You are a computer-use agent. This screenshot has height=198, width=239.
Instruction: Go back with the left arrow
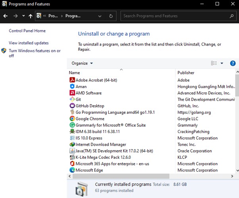click(x=6, y=16)
